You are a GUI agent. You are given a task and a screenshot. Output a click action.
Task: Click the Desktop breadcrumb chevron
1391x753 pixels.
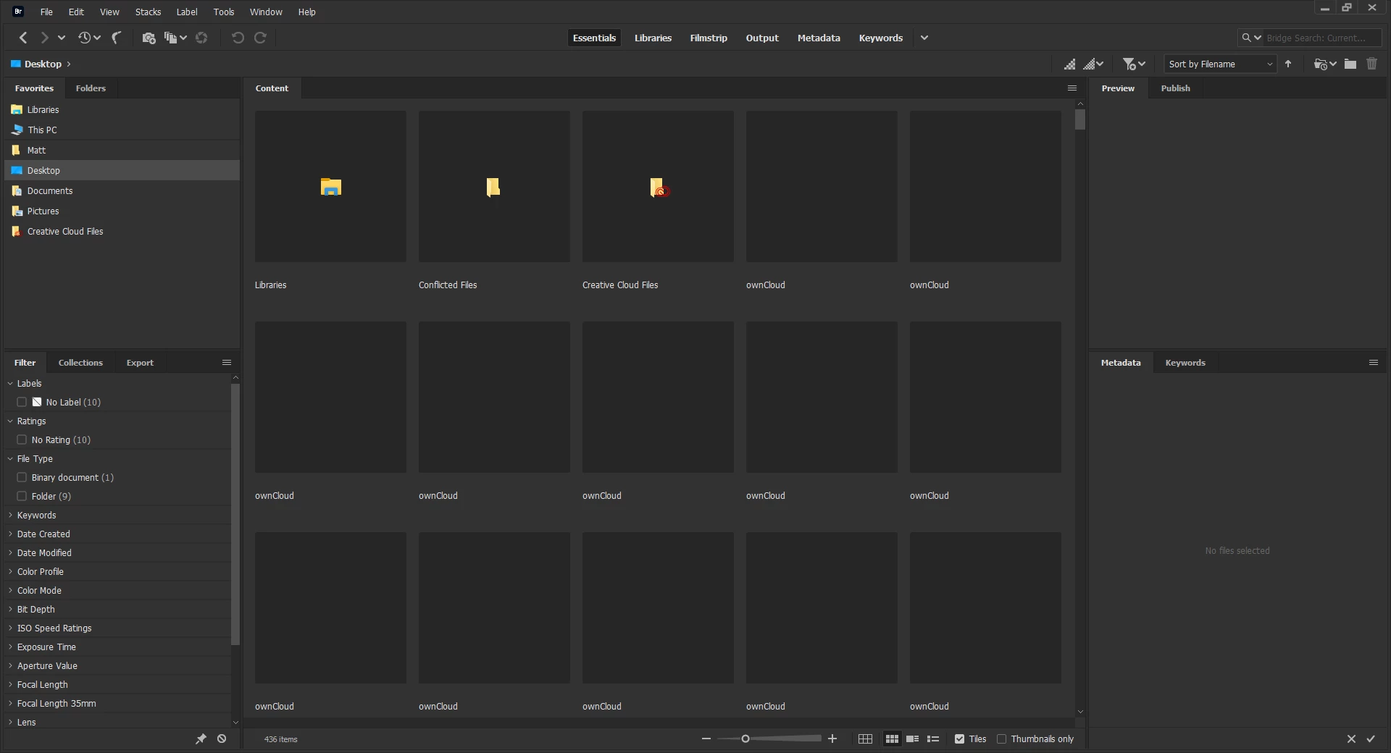pyautogui.click(x=69, y=64)
